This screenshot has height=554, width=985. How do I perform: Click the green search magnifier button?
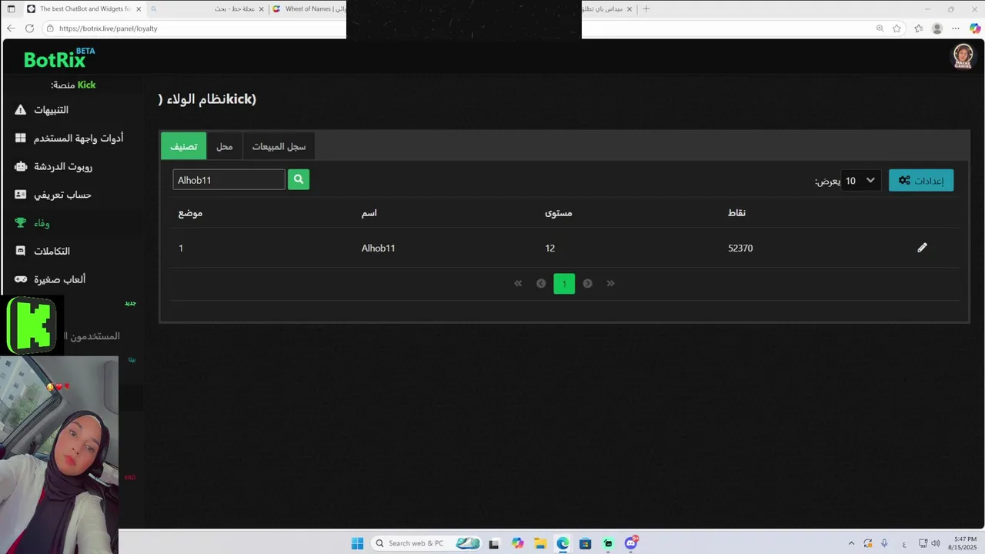click(299, 179)
